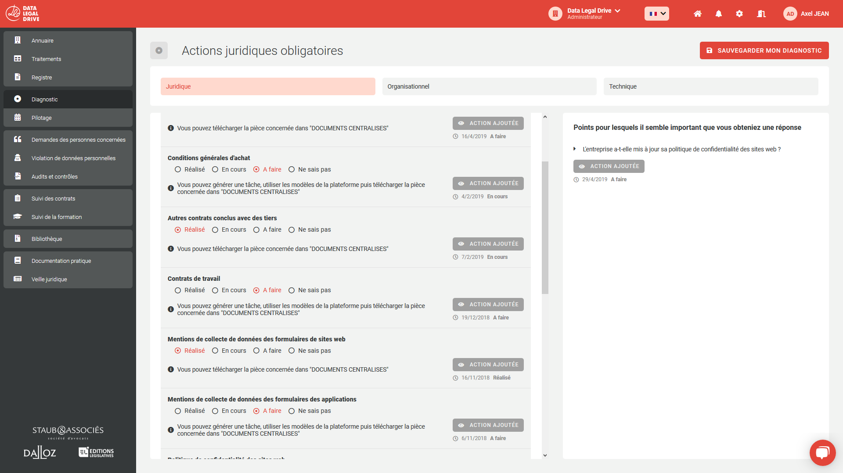Click Action ajoutée dated 16/11/2018
Screen dimensions: 843x473
488,365
